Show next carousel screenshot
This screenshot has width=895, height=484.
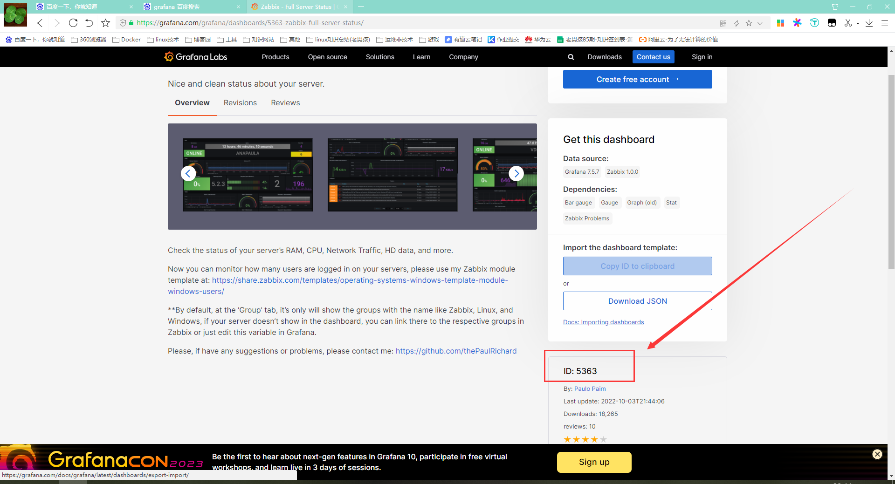tap(516, 174)
